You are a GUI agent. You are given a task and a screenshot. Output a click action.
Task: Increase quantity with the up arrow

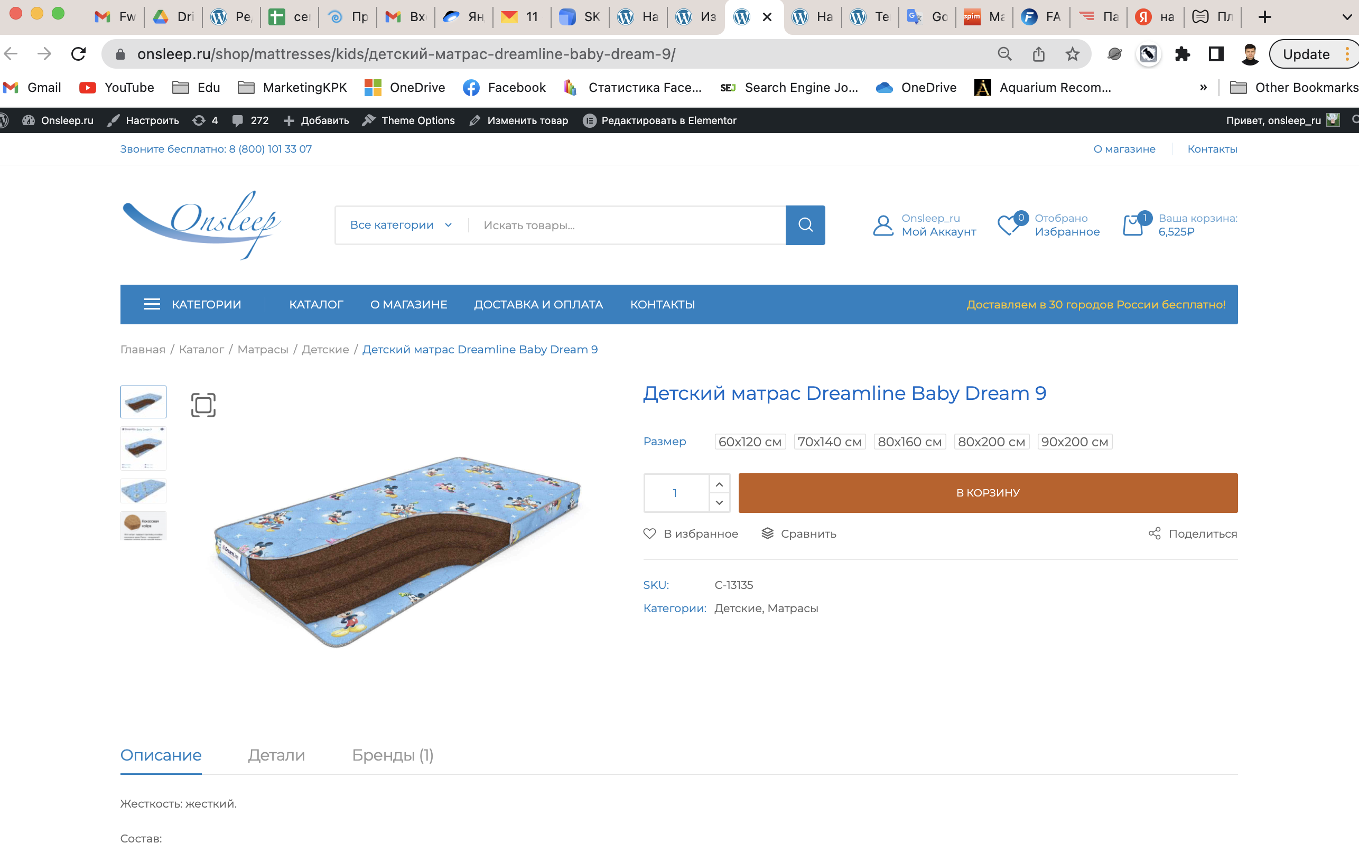click(719, 484)
